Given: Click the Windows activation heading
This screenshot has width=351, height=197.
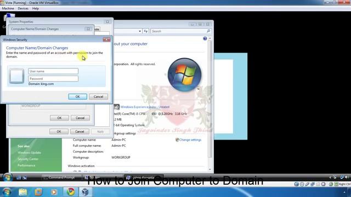Looking at the screenshot, I should [x=81, y=166].
